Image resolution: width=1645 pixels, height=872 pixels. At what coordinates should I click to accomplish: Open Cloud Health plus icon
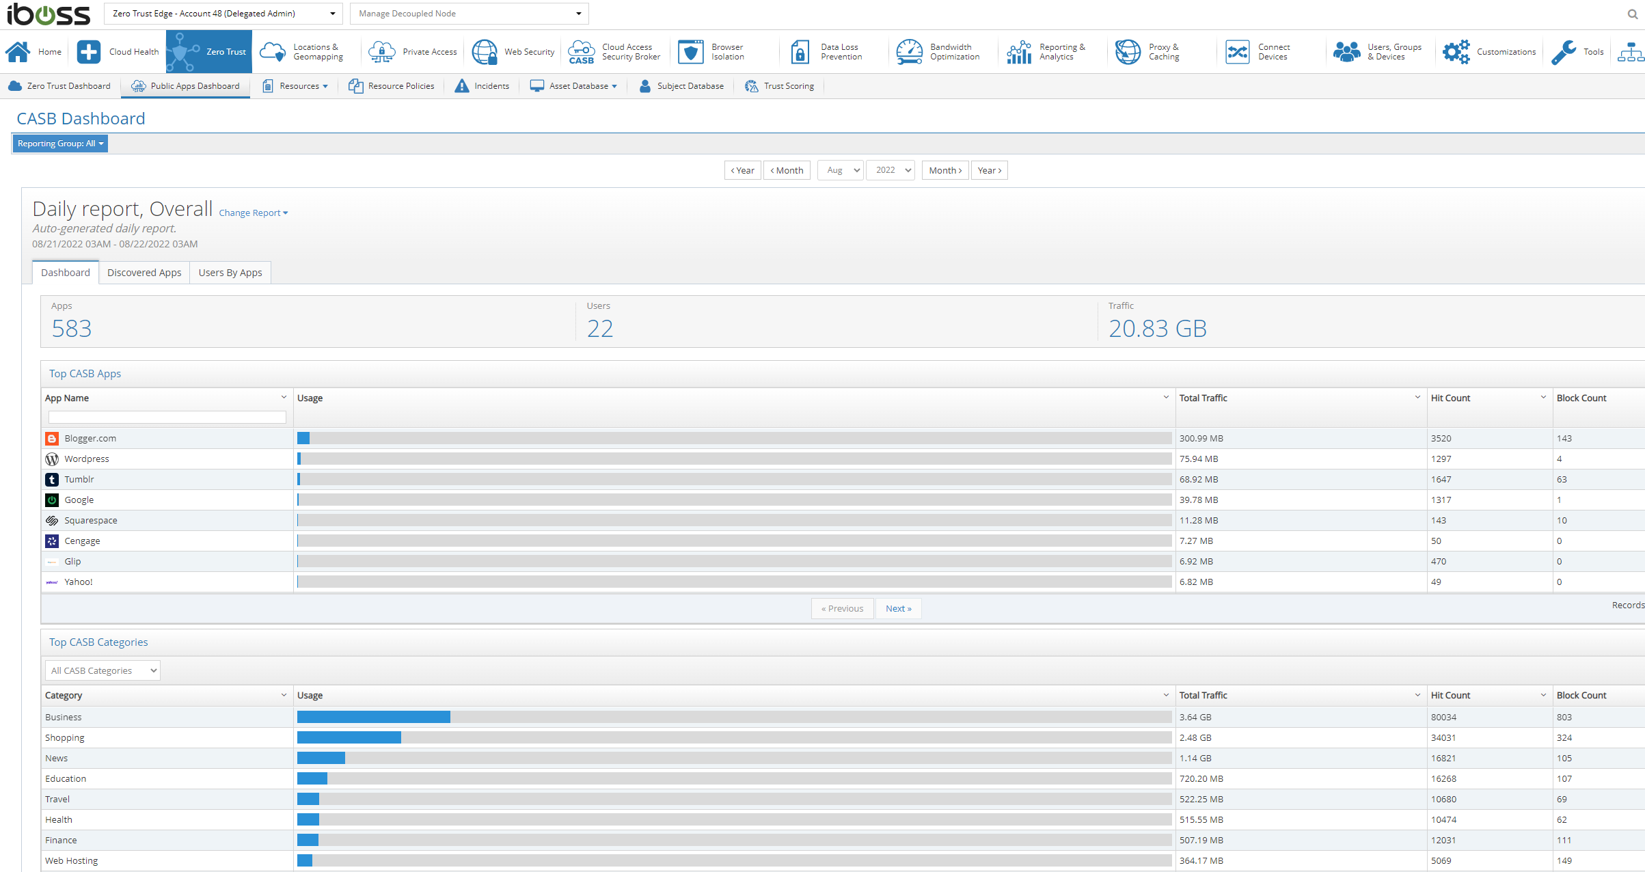89,52
